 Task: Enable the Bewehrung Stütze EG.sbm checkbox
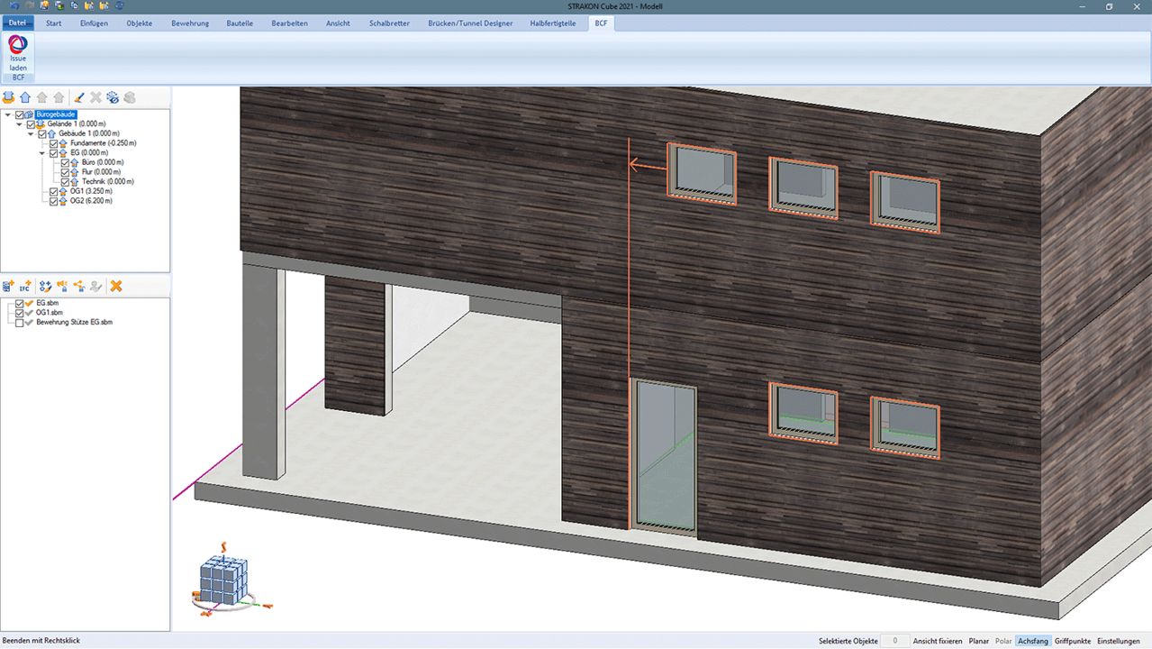pos(19,322)
